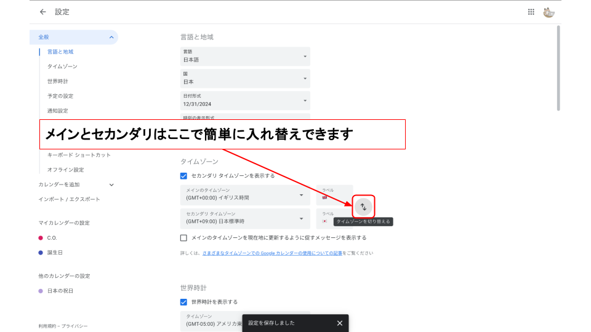Click the 日本の祝日 calendar color dot

41,291
